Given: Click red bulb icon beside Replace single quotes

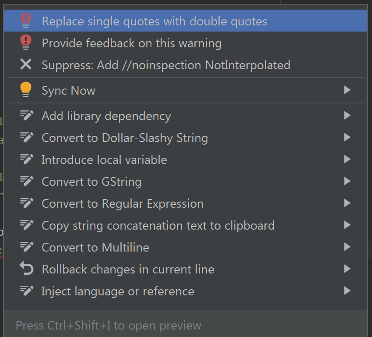Looking at the screenshot, I should (x=26, y=21).
